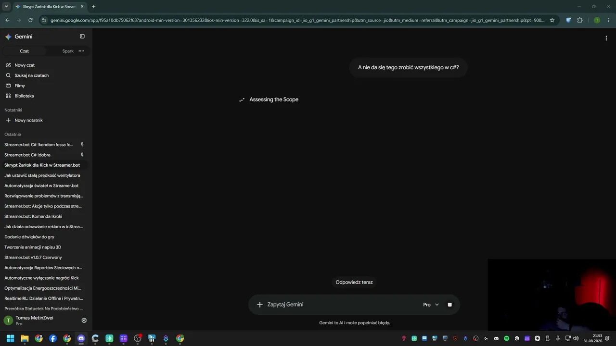Reload the page

[x=30, y=20]
